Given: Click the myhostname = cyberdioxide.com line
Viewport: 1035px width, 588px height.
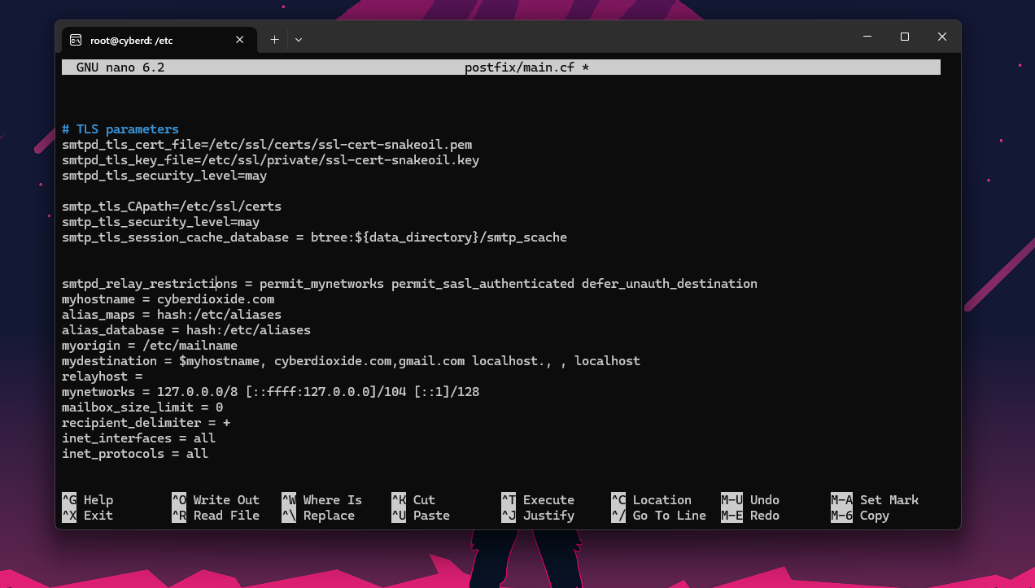Looking at the screenshot, I should coord(168,299).
